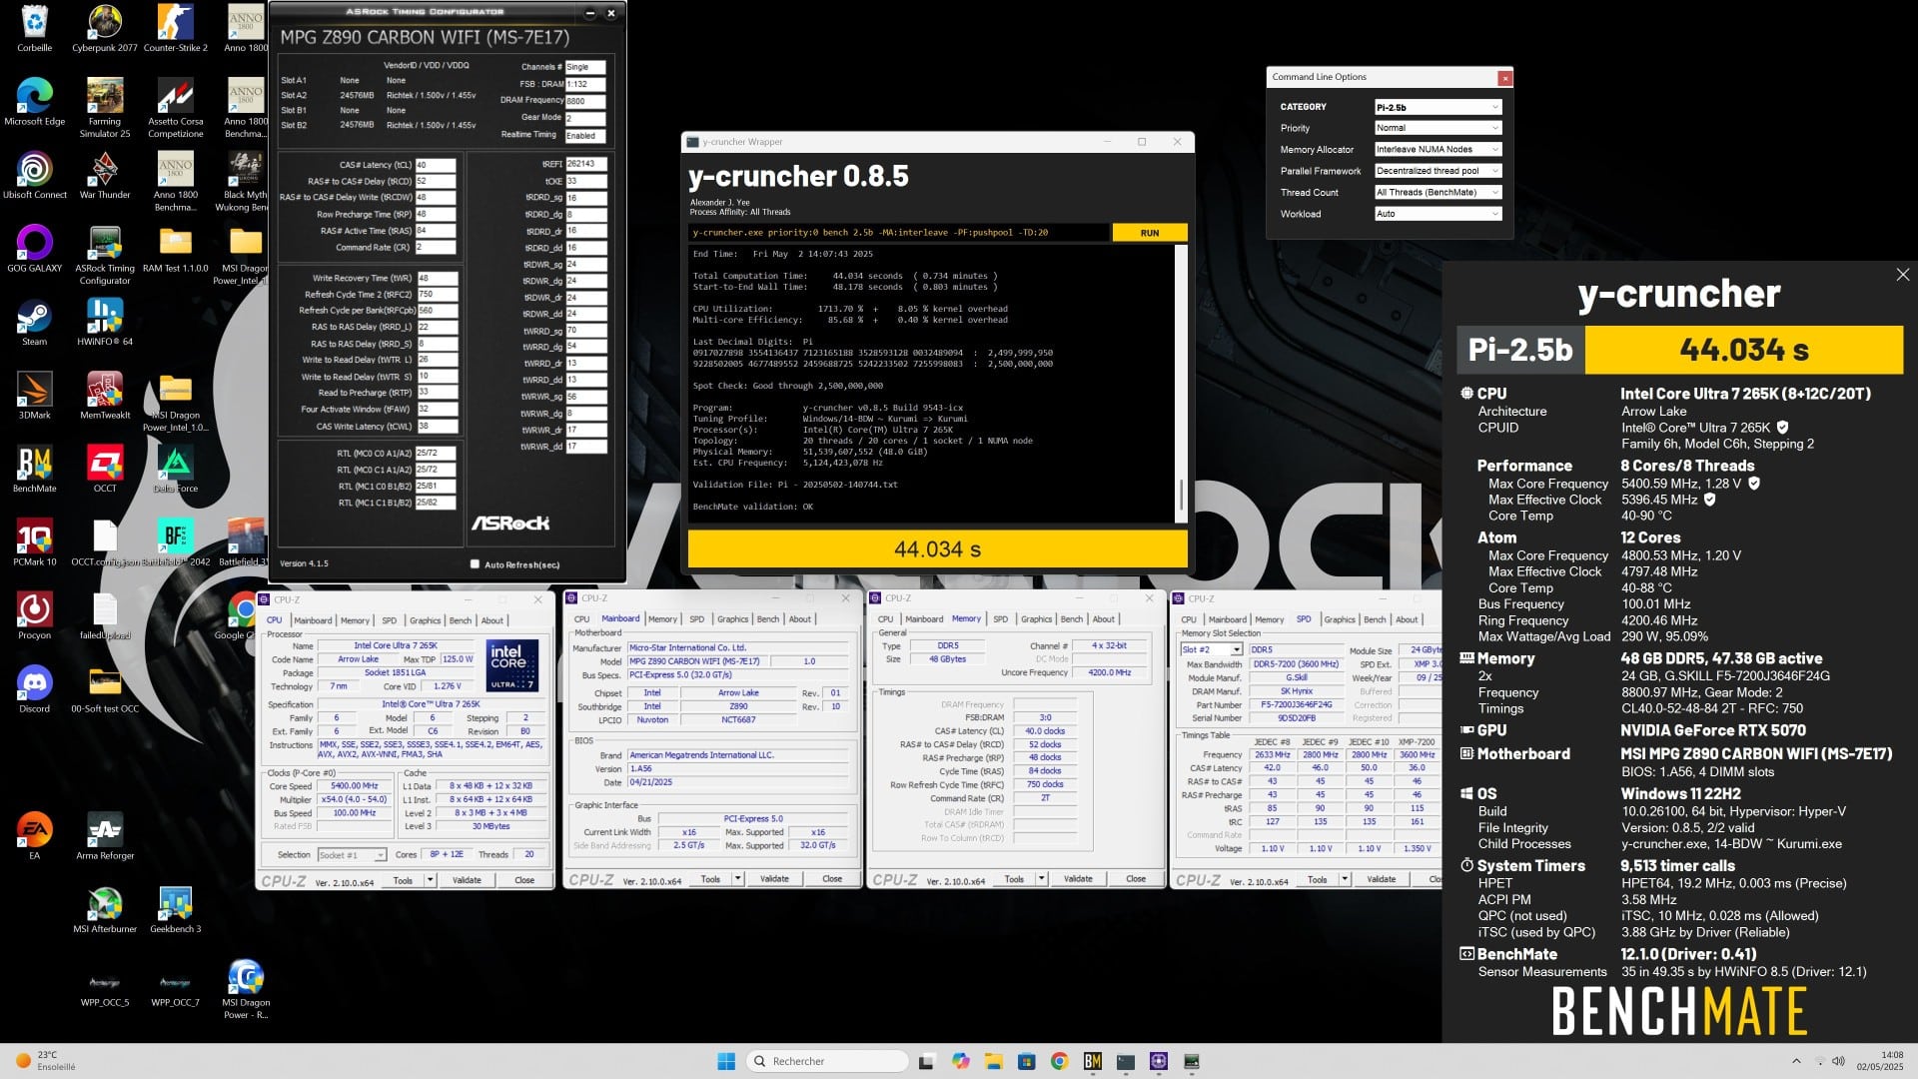Image resolution: width=1918 pixels, height=1079 pixels.
Task: Open the Cyberpunk 2077 desktop shortcut
Action: pyautogui.click(x=105, y=29)
